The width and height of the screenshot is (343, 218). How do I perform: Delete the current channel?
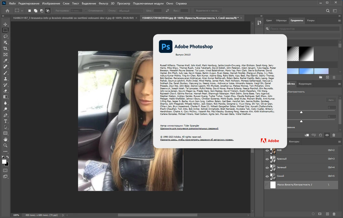point(334,214)
